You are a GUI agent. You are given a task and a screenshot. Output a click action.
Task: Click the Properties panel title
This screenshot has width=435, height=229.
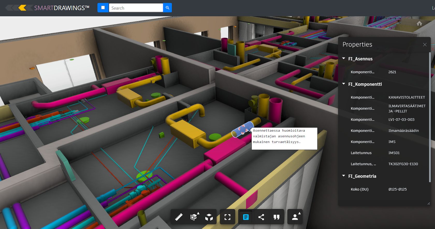click(357, 44)
